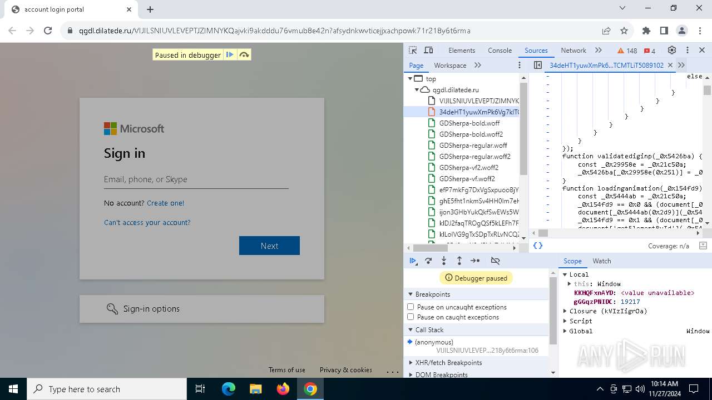Click the warnings count 148 badge

[x=627, y=51]
